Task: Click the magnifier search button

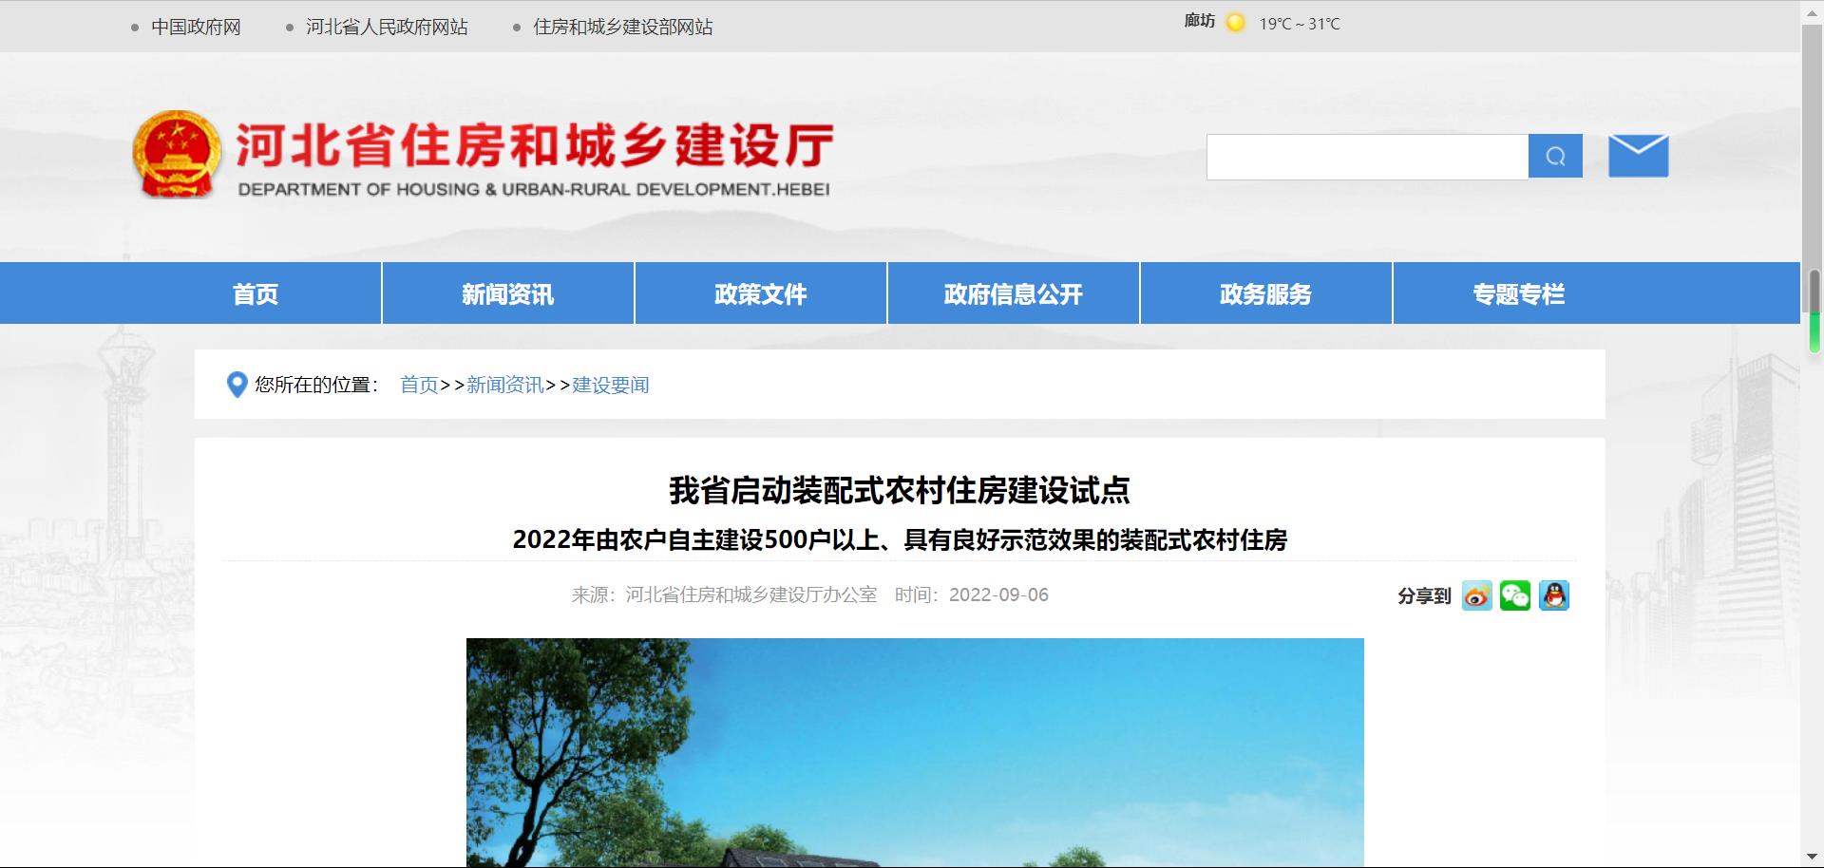Action: 1555,156
